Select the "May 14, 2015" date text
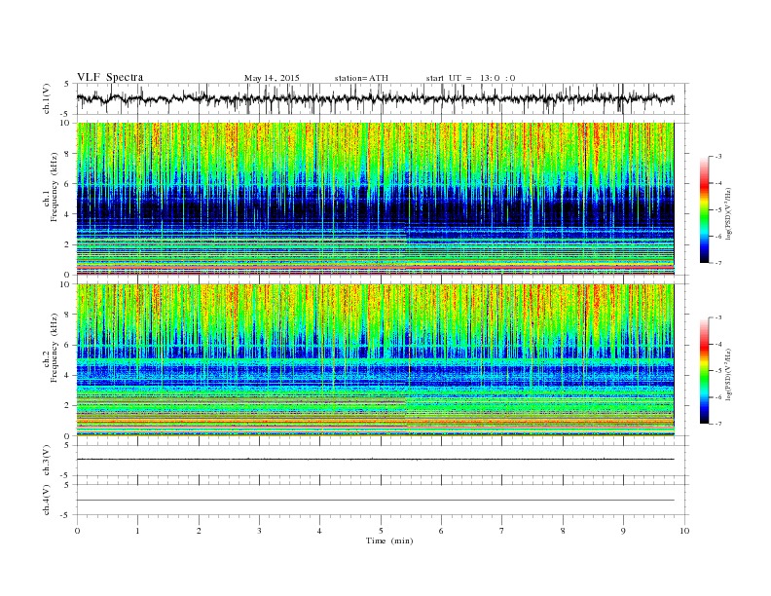Screen dimensions: 771x596 [272, 78]
